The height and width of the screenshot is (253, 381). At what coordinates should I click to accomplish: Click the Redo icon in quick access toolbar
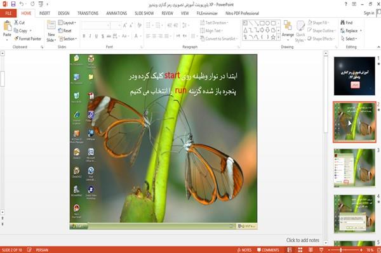pos(32,4)
